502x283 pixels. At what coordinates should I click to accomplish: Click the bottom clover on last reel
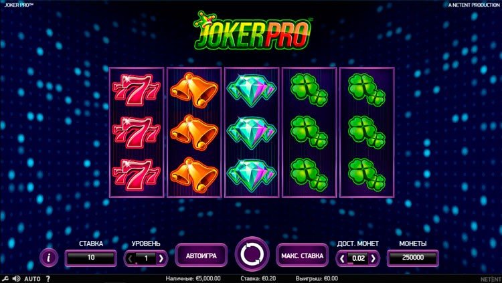tap(367, 175)
